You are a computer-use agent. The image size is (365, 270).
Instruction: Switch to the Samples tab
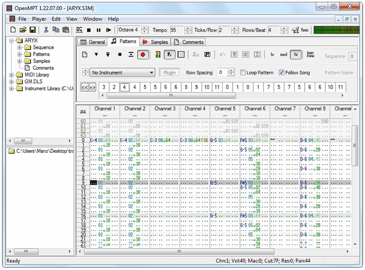coord(155,42)
